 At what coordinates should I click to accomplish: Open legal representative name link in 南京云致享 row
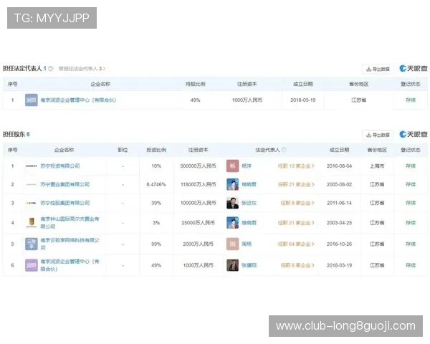247,244
